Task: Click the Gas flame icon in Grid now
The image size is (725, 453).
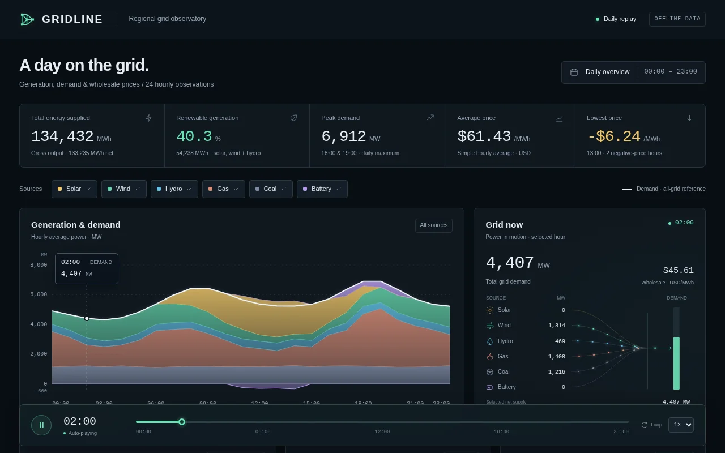Action: point(490,357)
